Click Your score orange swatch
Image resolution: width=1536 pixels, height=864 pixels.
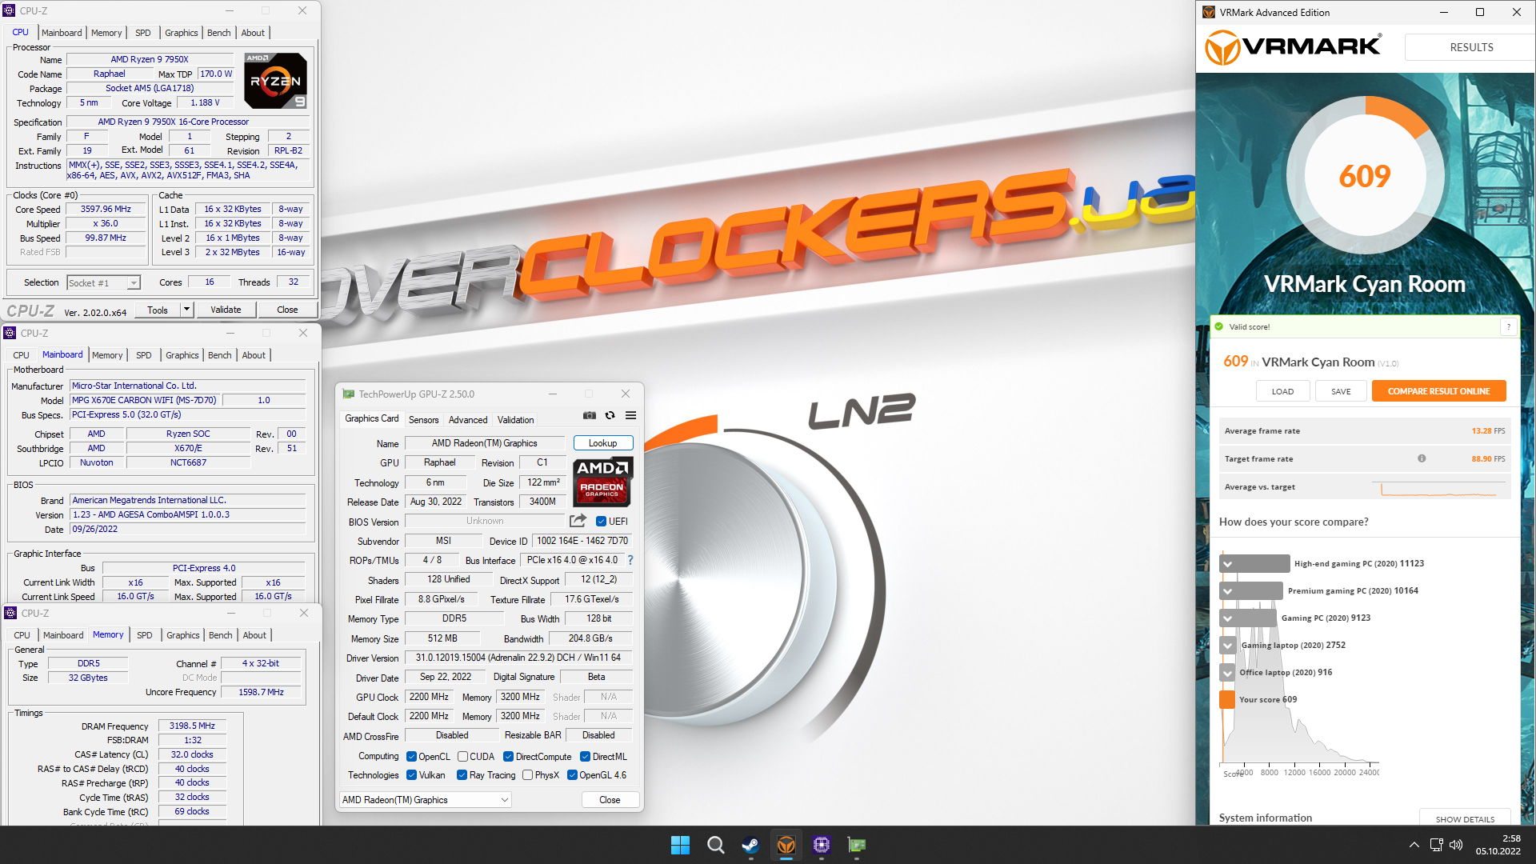click(x=1226, y=700)
